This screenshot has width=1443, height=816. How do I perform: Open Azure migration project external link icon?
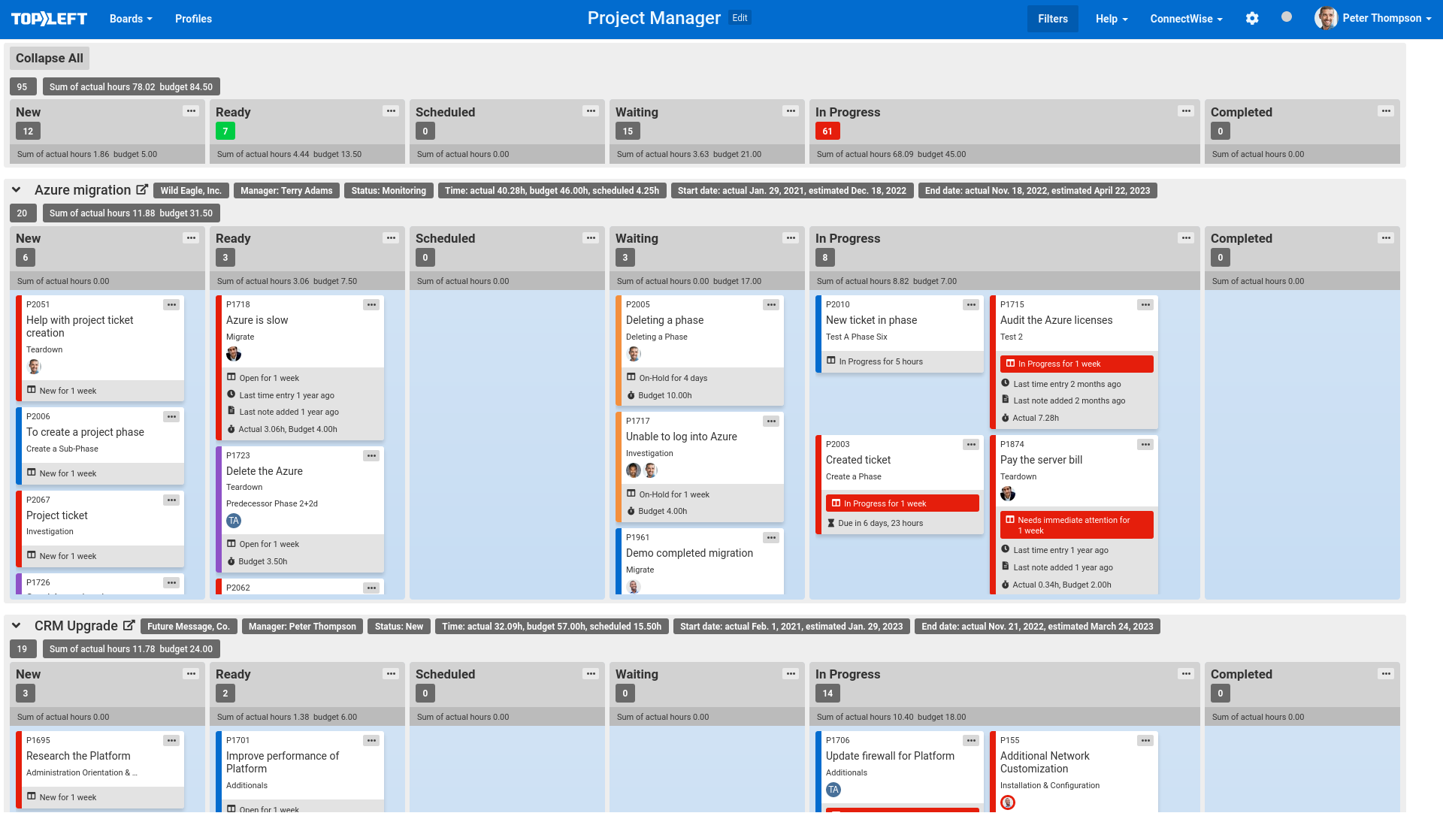(x=142, y=190)
